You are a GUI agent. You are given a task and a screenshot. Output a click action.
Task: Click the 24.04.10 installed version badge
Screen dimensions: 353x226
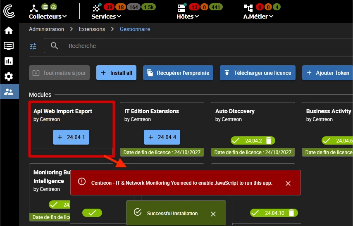(274, 213)
